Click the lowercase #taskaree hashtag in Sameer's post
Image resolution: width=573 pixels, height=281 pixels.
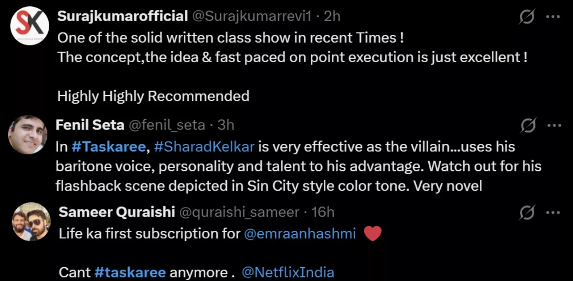pos(130,272)
